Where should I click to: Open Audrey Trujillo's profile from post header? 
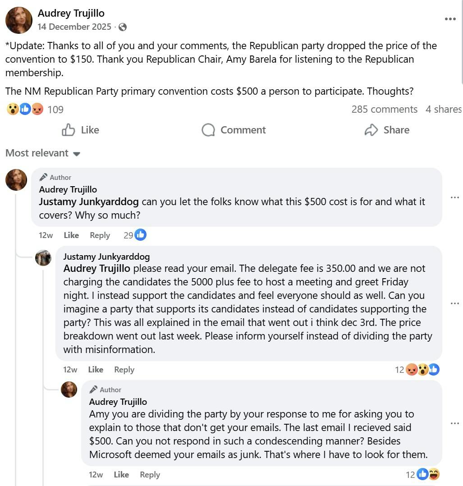[x=71, y=14]
